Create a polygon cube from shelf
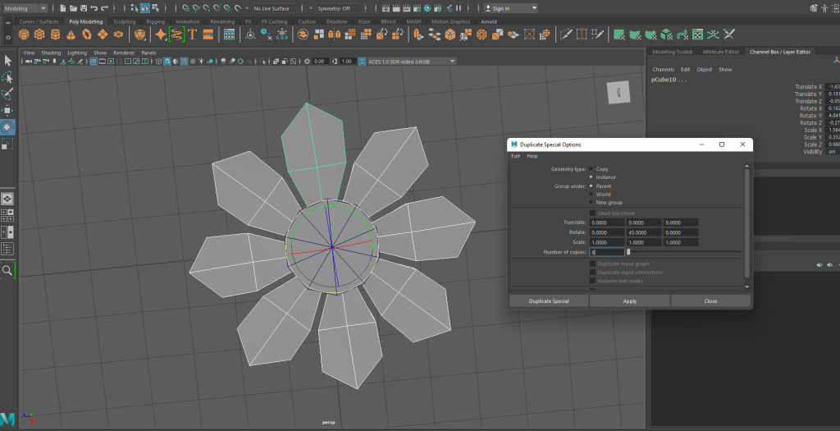This screenshot has width=840, height=431. pyautogui.click(x=39, y=34)
